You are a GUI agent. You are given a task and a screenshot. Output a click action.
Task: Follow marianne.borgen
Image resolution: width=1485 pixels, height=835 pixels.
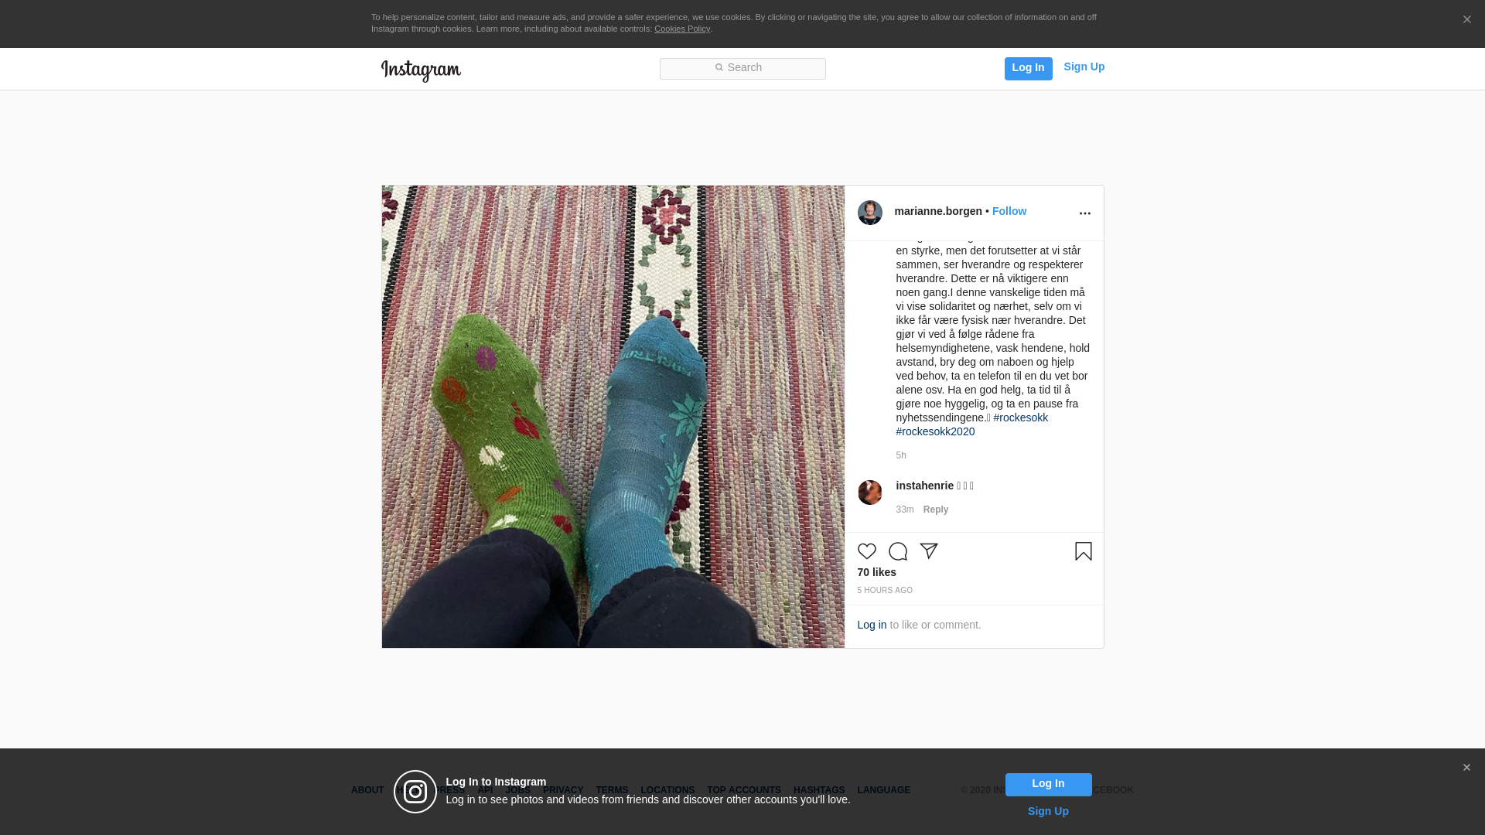[1009, 211]
